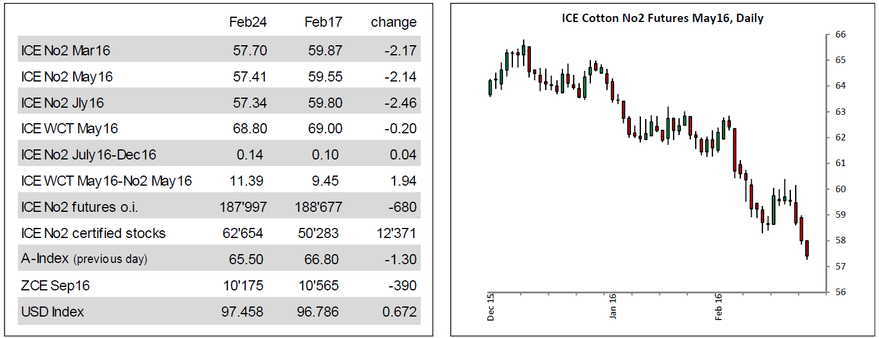Click the open interest value 188'677
The height and width of the screenshot is (338, 879).
tap(319, 207)
